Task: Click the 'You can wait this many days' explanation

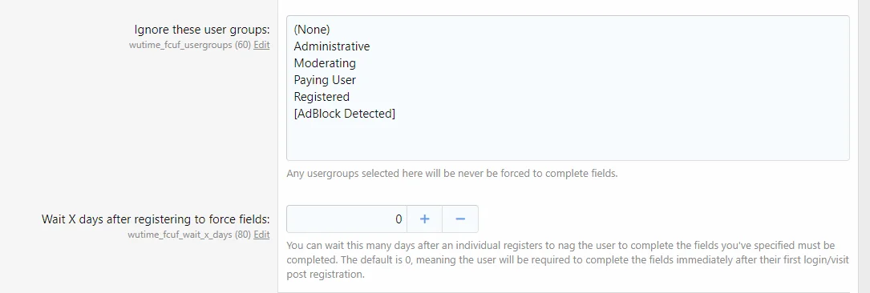Action: [569, 259]
